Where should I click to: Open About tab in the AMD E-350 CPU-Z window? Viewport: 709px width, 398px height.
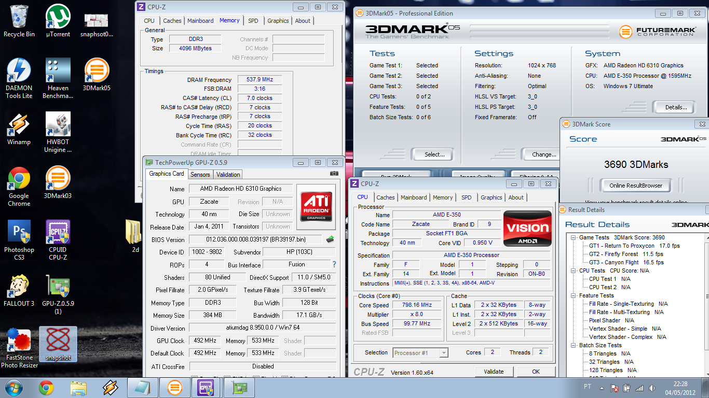point(516,197)
